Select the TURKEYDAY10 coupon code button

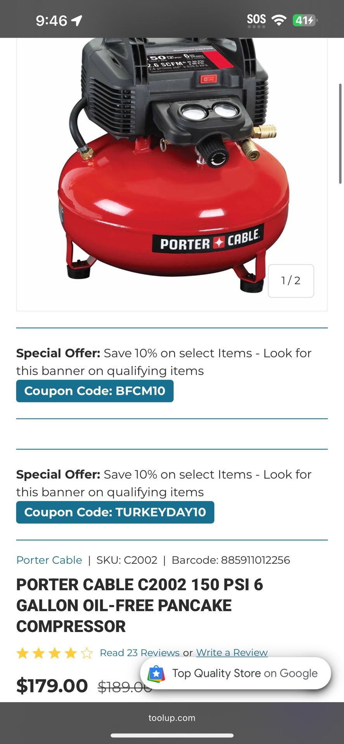point(115,512)
